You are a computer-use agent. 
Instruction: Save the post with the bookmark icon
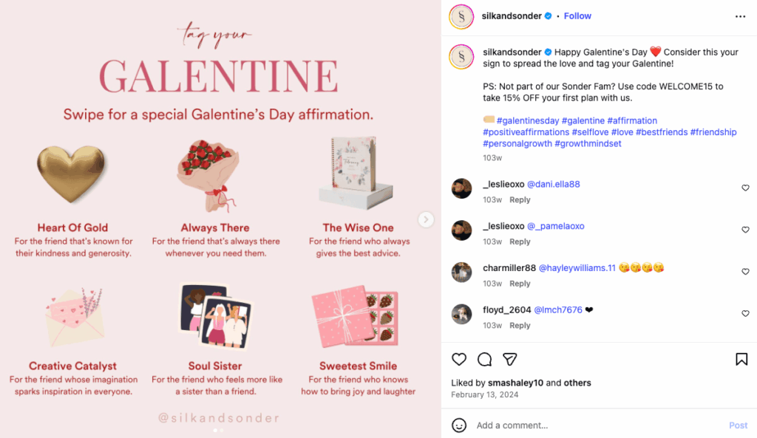(741, 359)
